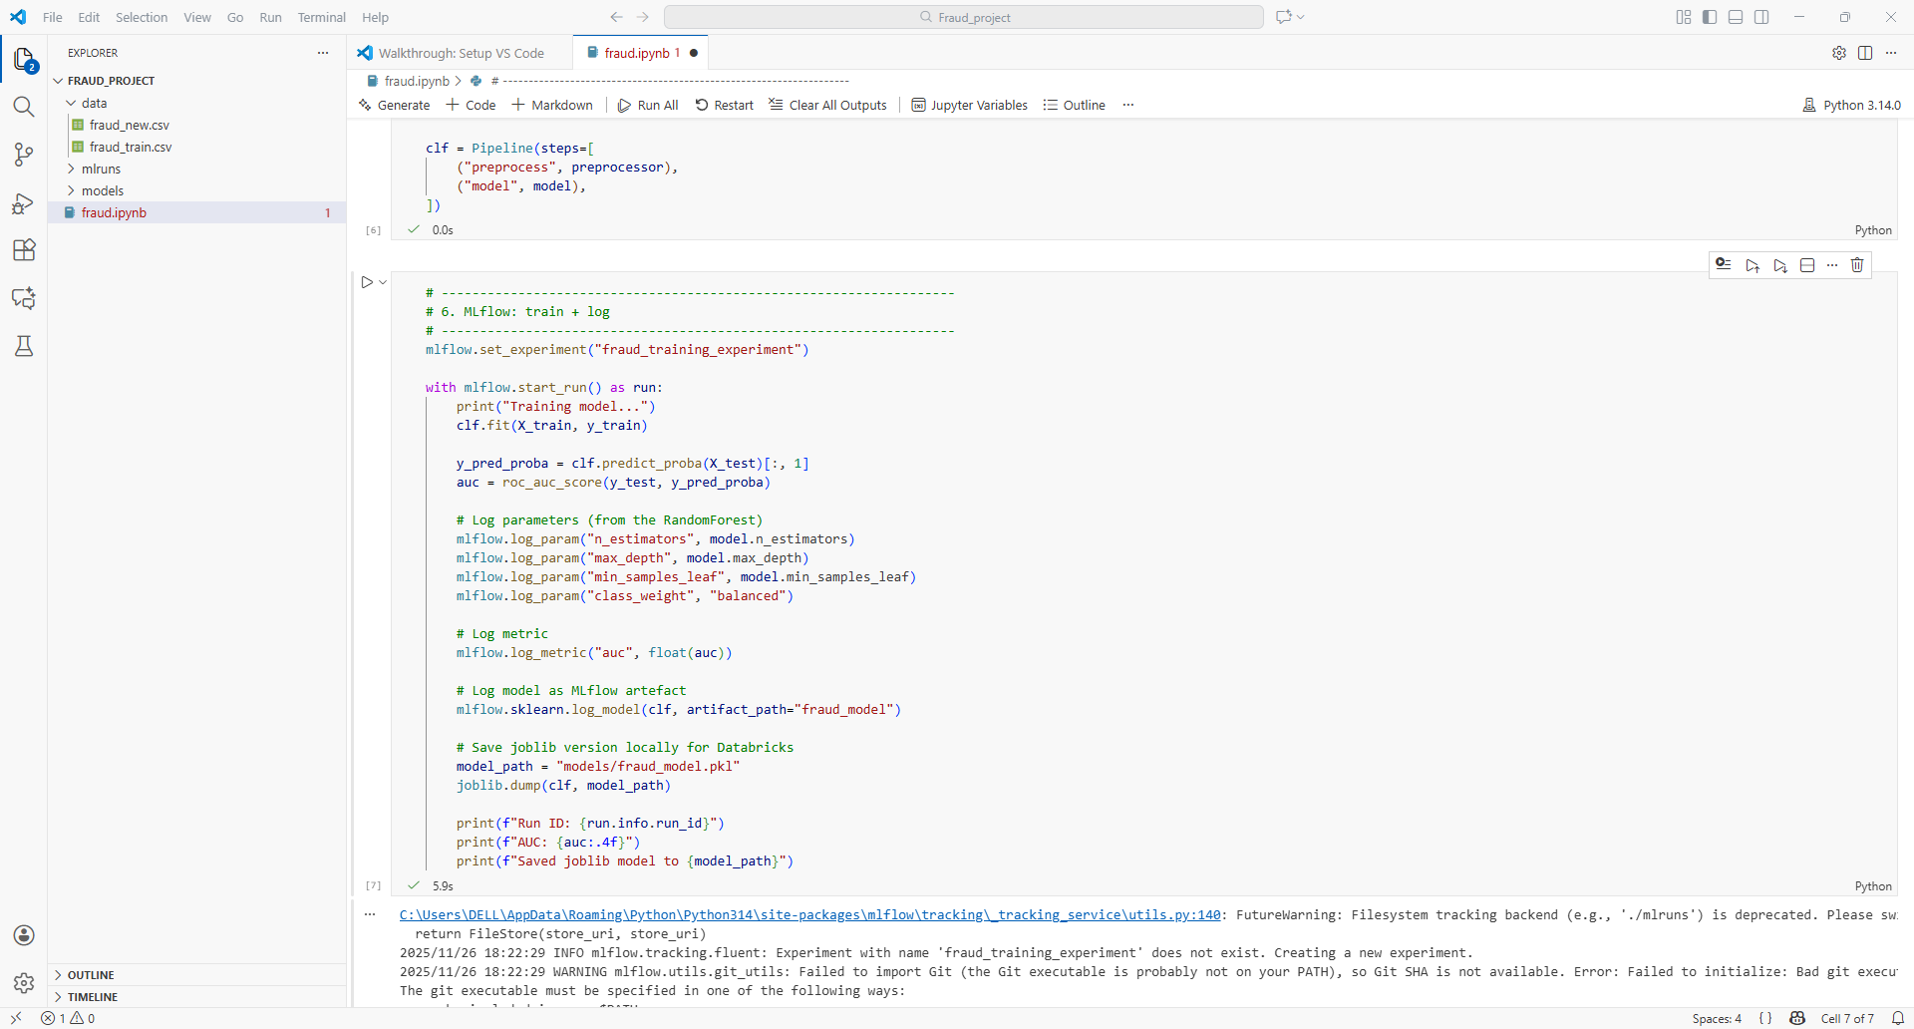Click the Fraud_project search box
Viewport: 1914px width, 1029px height.
(963, 17)
